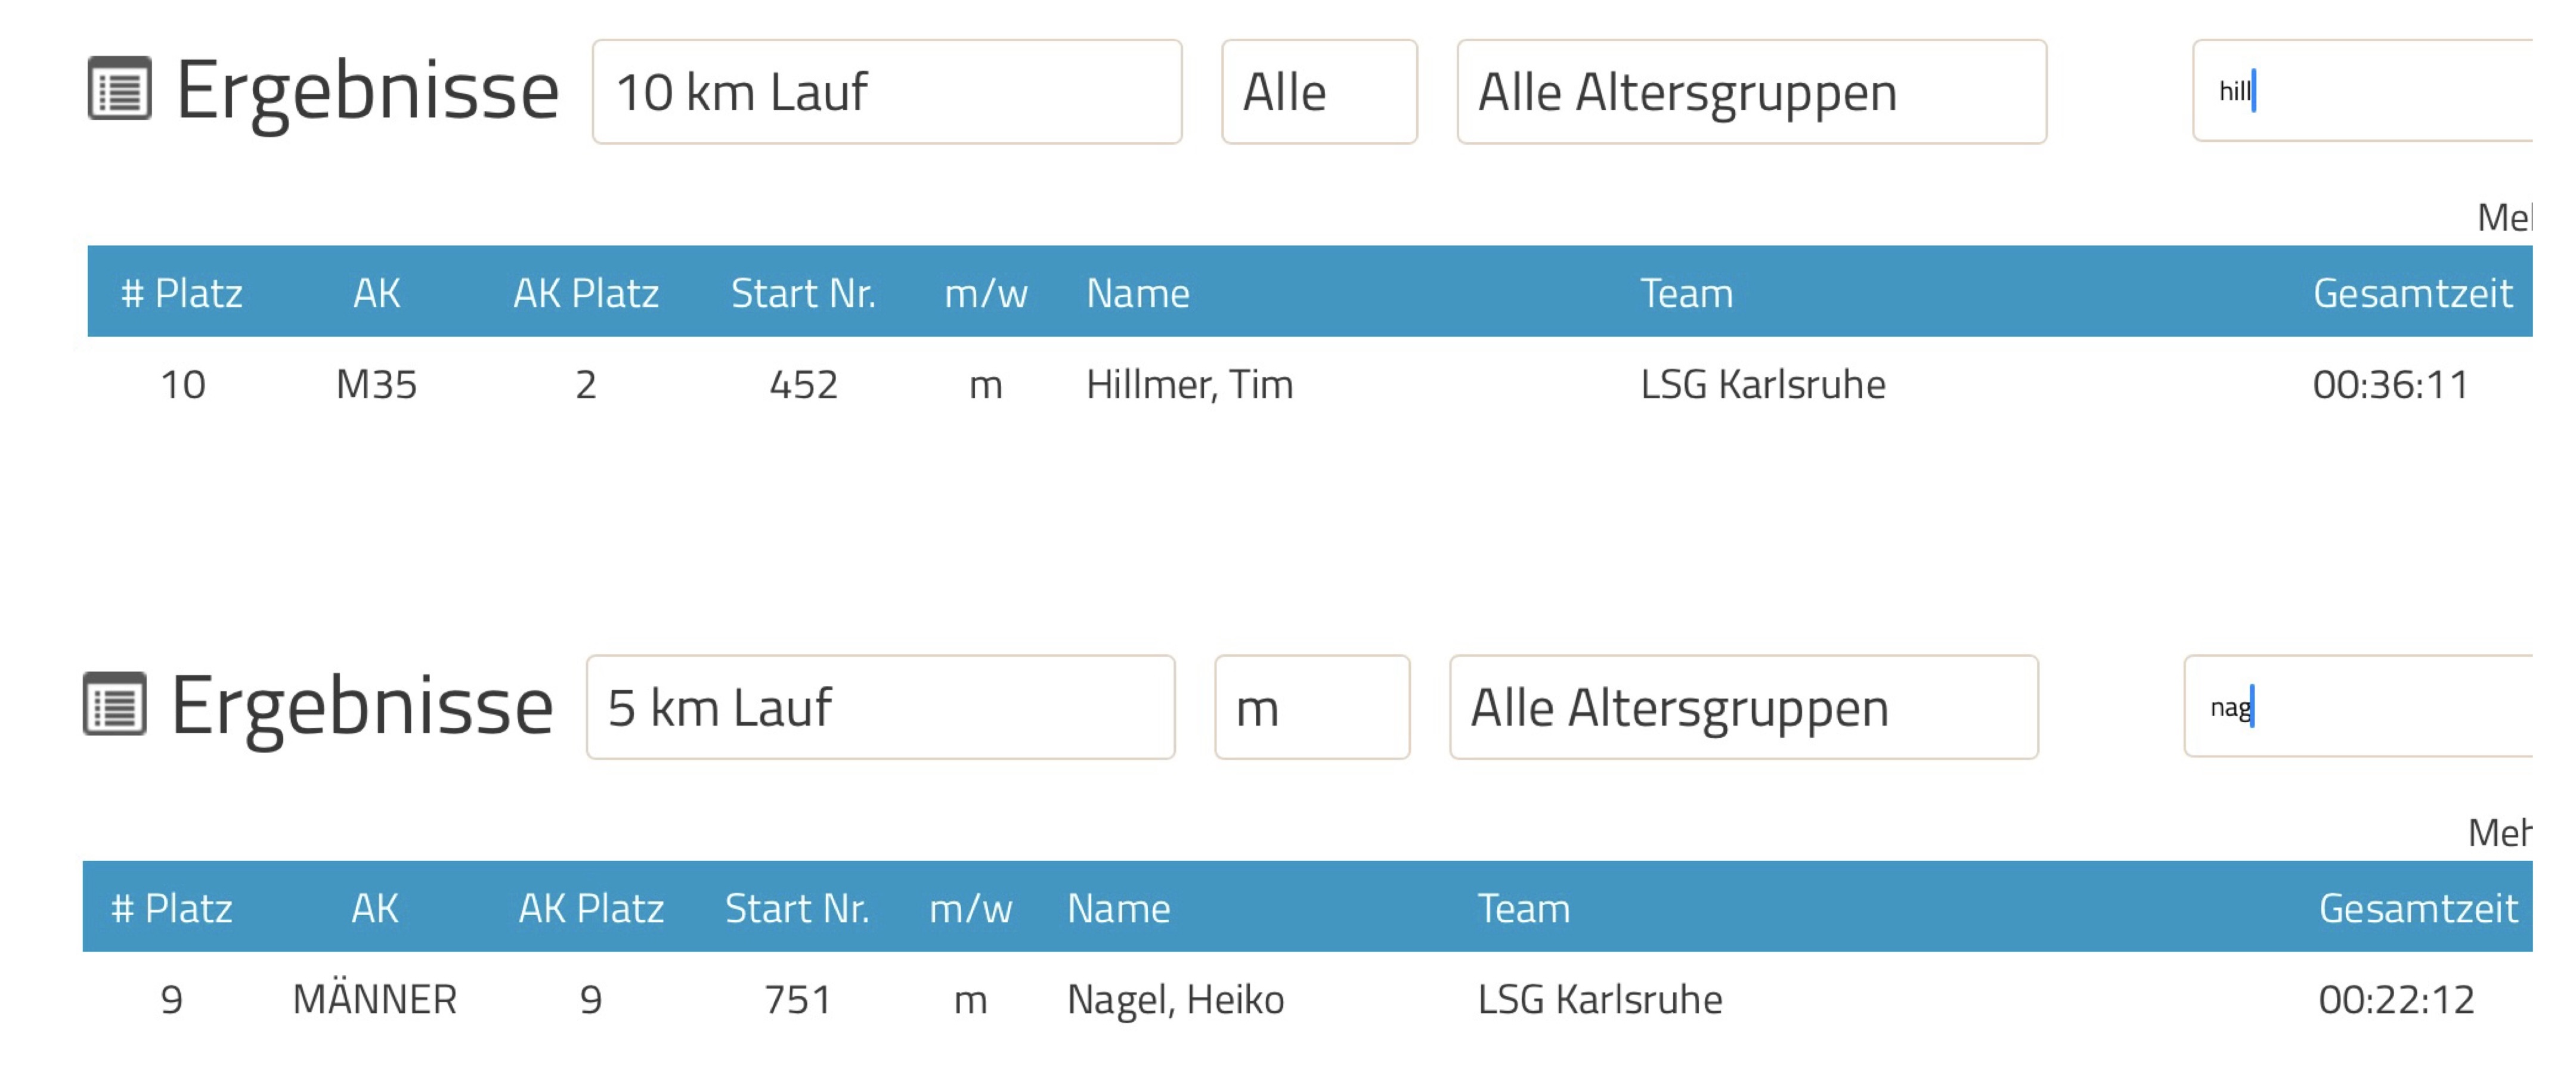Viewport: 2576px width, 1088px height.
Task: Sort bottom table by AK Platz column
Action: click(591, 908)
